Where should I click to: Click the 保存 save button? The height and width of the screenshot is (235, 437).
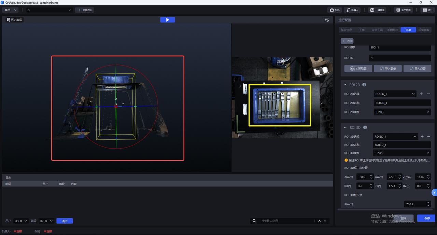427,218
